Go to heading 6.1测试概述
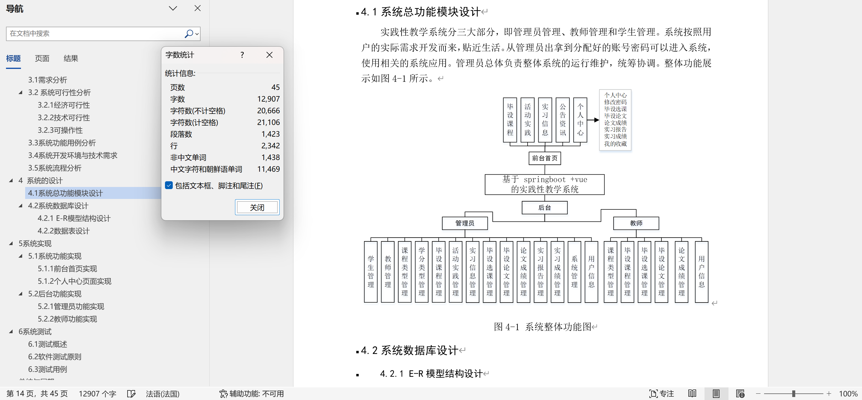 pos(48,344)
